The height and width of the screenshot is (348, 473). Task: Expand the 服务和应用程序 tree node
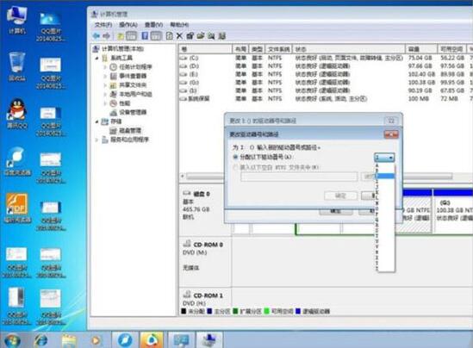point(97,140)
